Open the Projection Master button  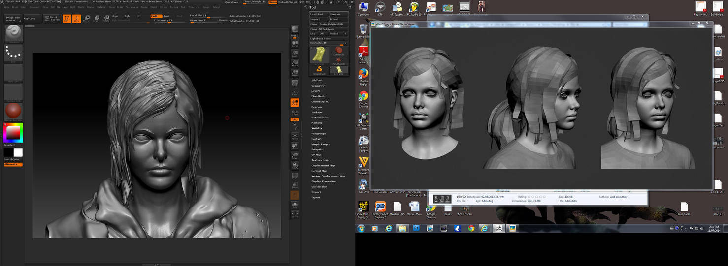(x=13, y=18)
